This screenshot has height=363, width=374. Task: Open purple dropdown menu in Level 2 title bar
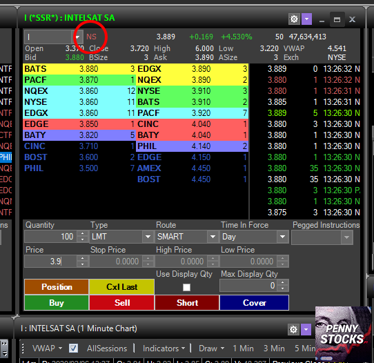click(307, 19)
